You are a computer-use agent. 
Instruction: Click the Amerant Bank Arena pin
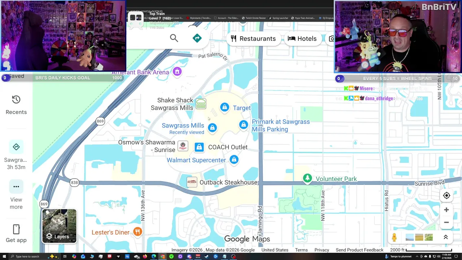coord(177,72)
